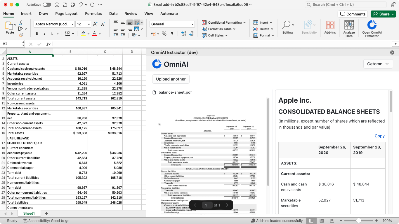Switch to Page Layout view icon
This screenshot has height=224, width=399.
click(x=322, y=221)
